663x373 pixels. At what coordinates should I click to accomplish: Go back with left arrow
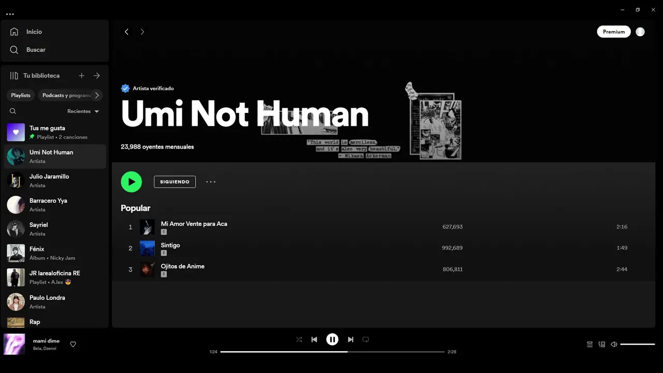(x=126, y=32)
